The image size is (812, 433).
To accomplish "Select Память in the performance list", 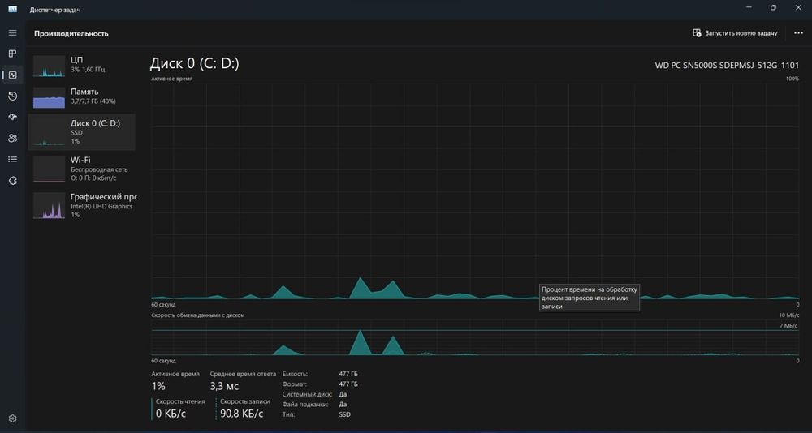I will pyautogui.click(x=82, y=96).
